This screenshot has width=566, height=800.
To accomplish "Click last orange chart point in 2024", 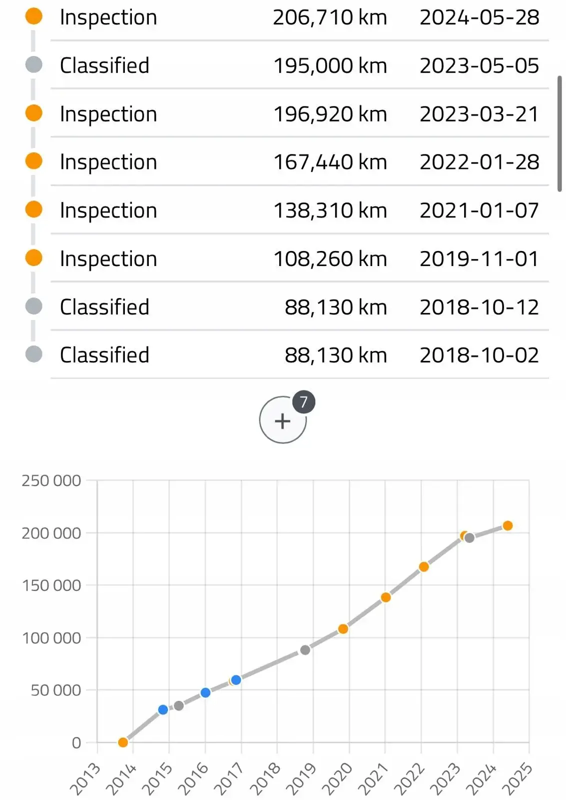I will point(508,525).
